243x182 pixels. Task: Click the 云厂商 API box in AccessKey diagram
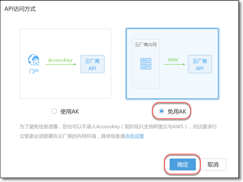pos(93,64)
